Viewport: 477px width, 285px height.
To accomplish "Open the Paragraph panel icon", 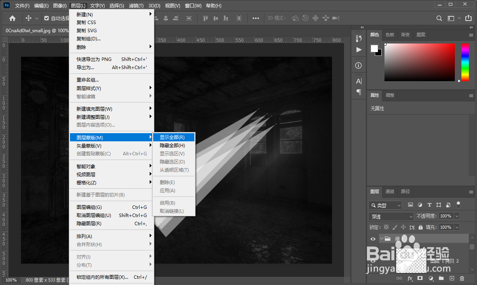I will click(358, 92).
